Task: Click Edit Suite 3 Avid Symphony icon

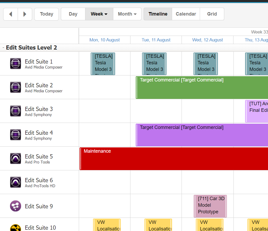Action: (x=16, y=111)
